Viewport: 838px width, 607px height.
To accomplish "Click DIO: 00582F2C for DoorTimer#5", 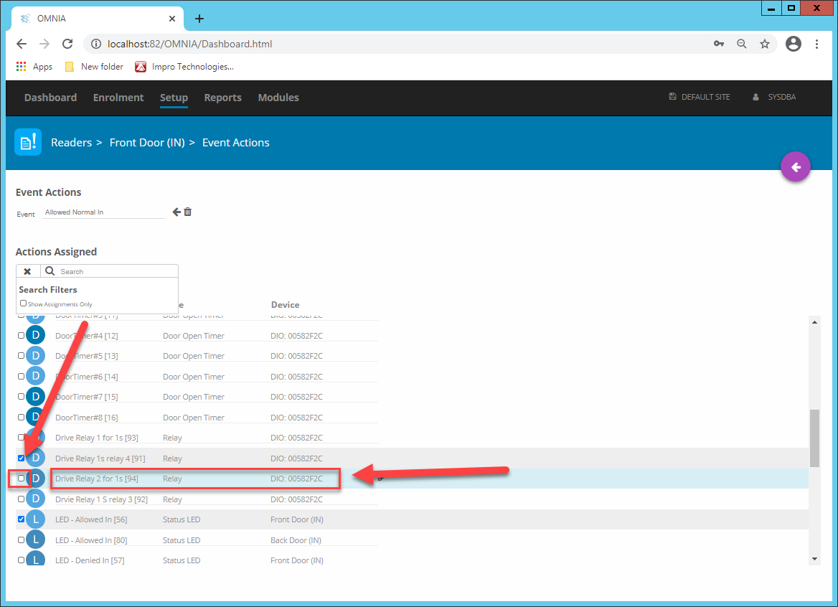I will click(x=296, y=356).
